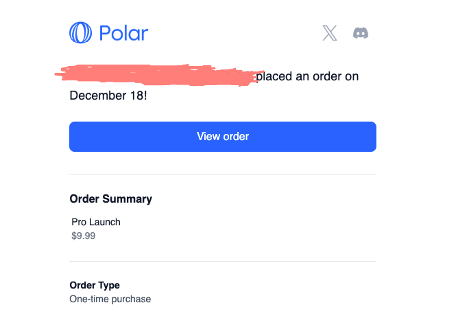Click the Polar logo icon
This screenshot has height=316, width=458.
point(80,32)
